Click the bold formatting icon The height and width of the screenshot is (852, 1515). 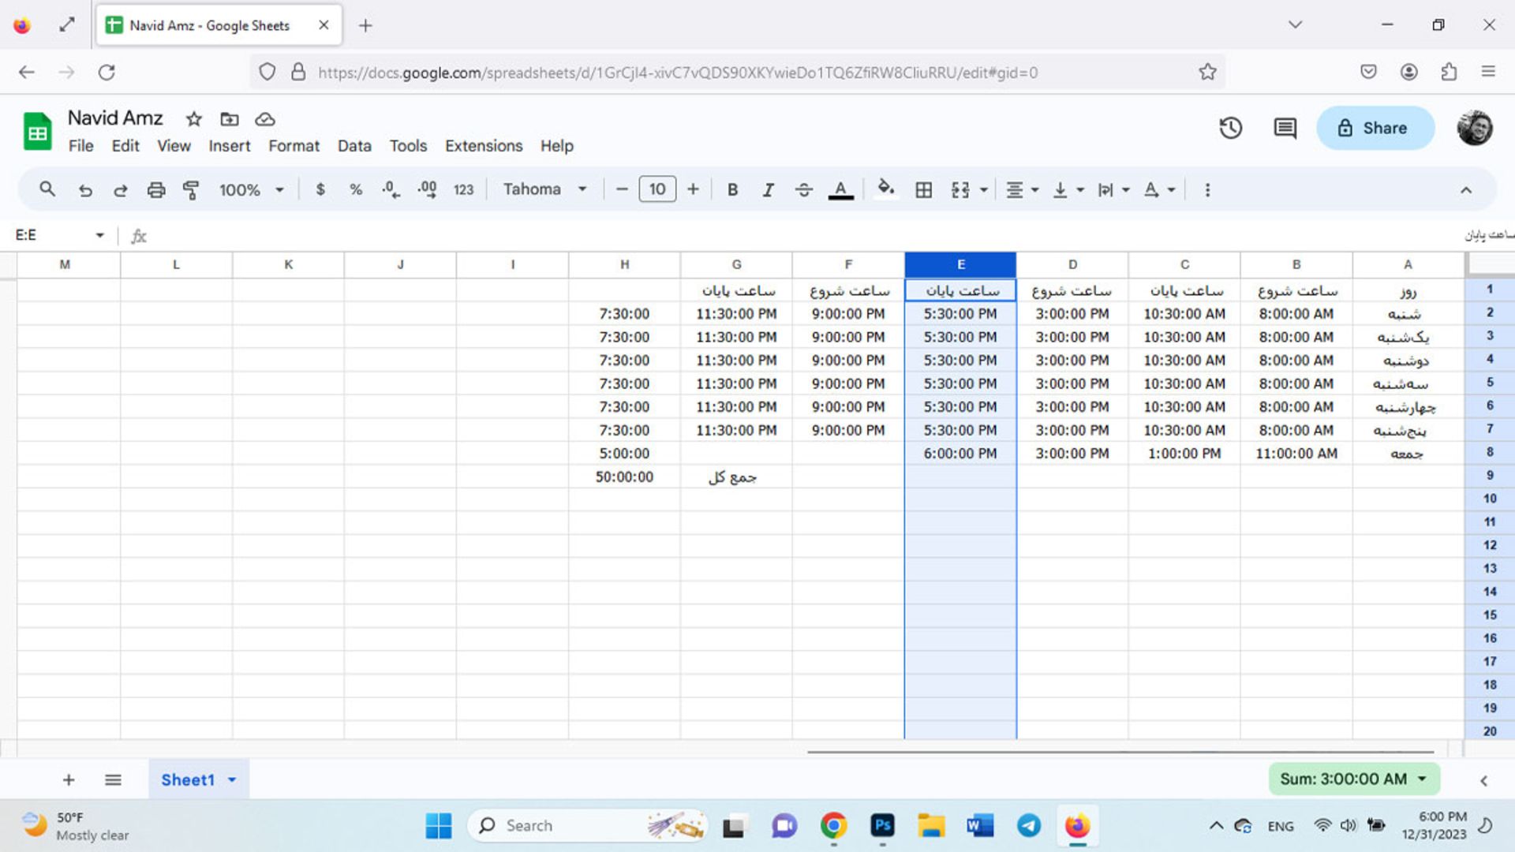tap(731, 189)
